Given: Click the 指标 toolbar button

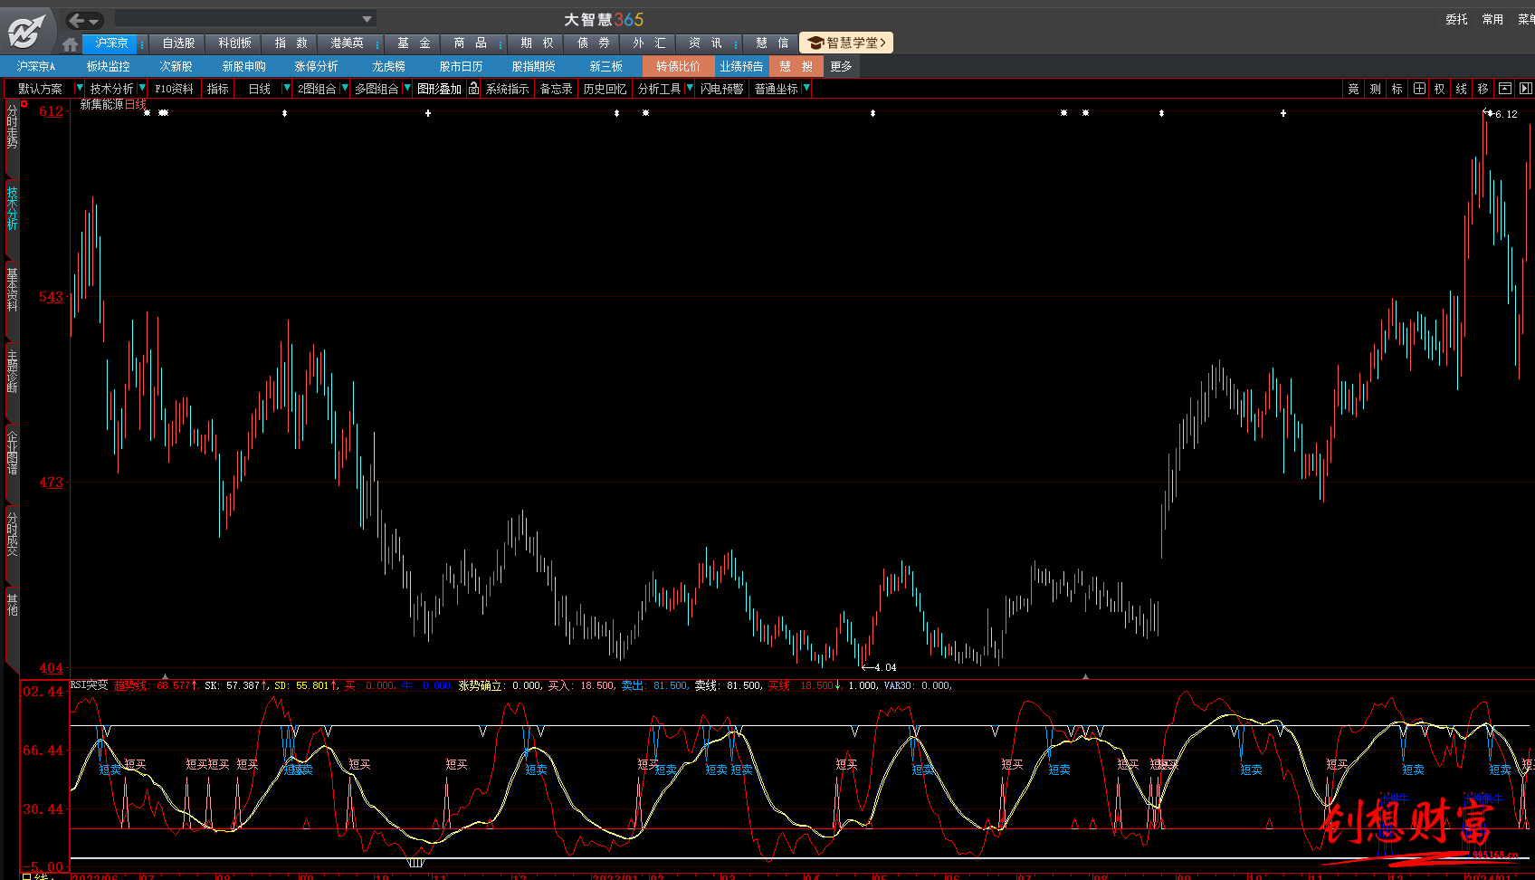Looking at the screenshot, I should pos(217,89).
